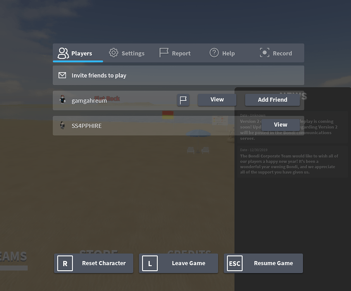Report gamgahreum using the flag icon
This screenshot has width=351, height=291.
click(183, 100)
